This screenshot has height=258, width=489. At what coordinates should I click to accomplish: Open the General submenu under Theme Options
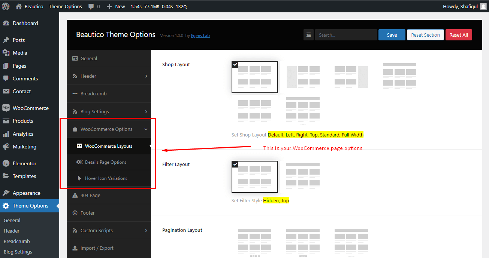coord(12,221)
